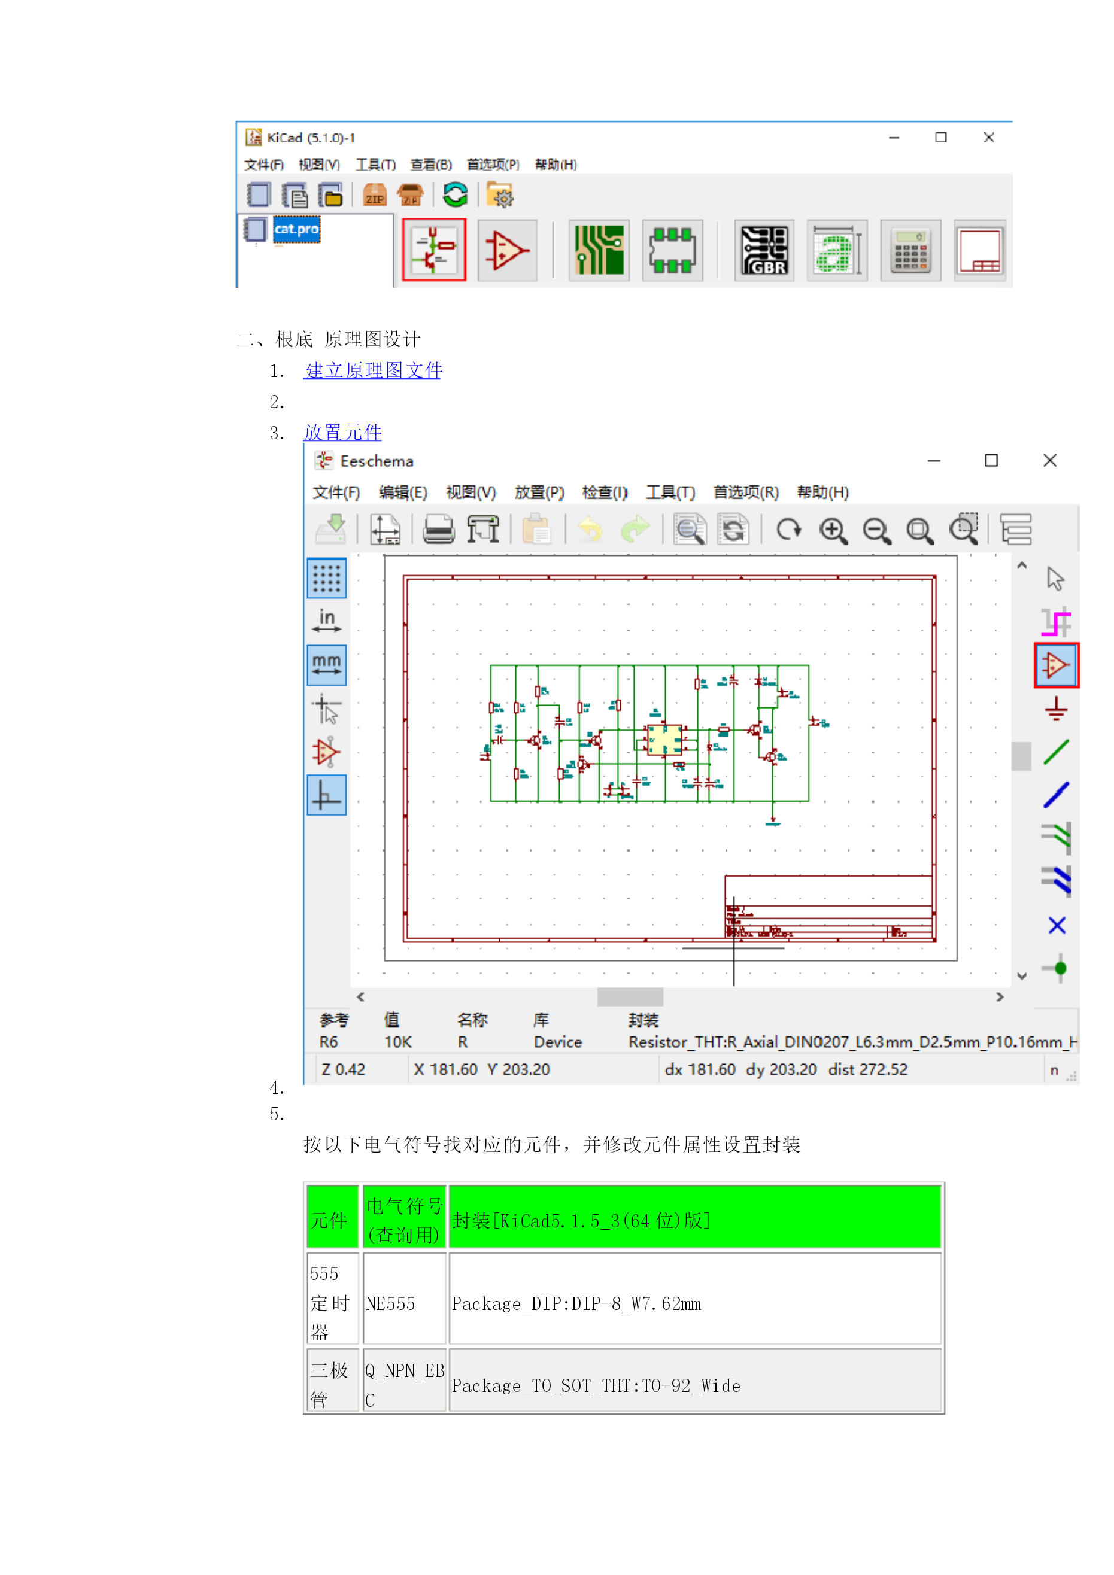Toggle orthogonal wire drawing mode
Viewport: 1114px width, 1575px height.
coord(327,795)
